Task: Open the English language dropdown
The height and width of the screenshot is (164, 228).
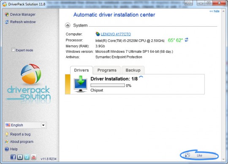Action: click(26, 125)
